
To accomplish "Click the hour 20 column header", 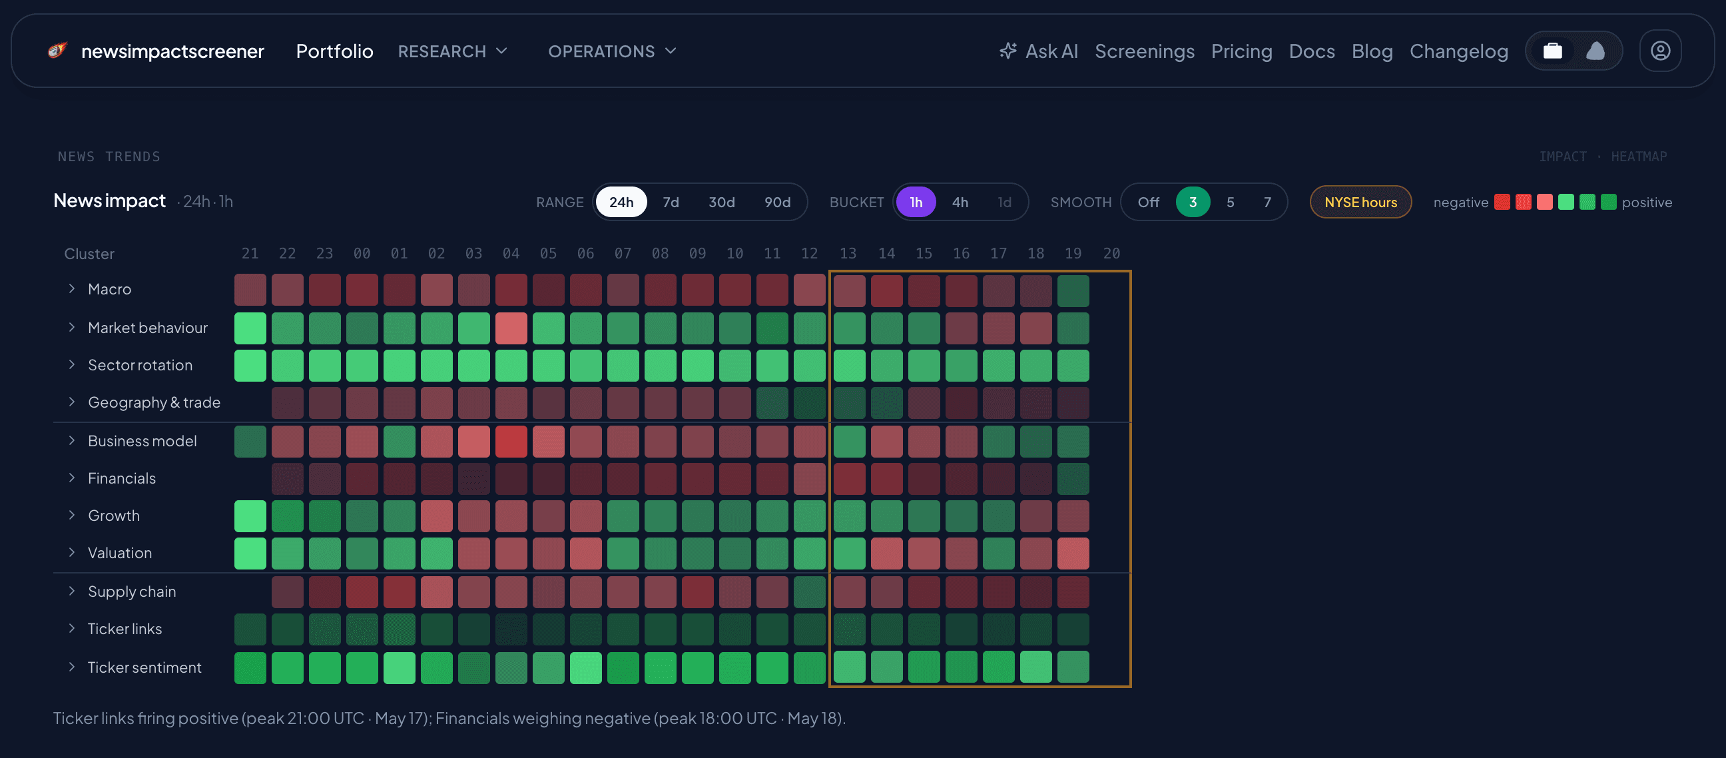I will pyautogui.click(x=1111, y=253).
